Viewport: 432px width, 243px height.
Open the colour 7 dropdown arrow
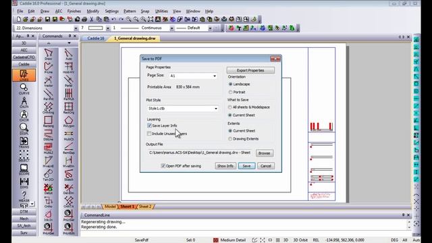(x=108, y=28)
